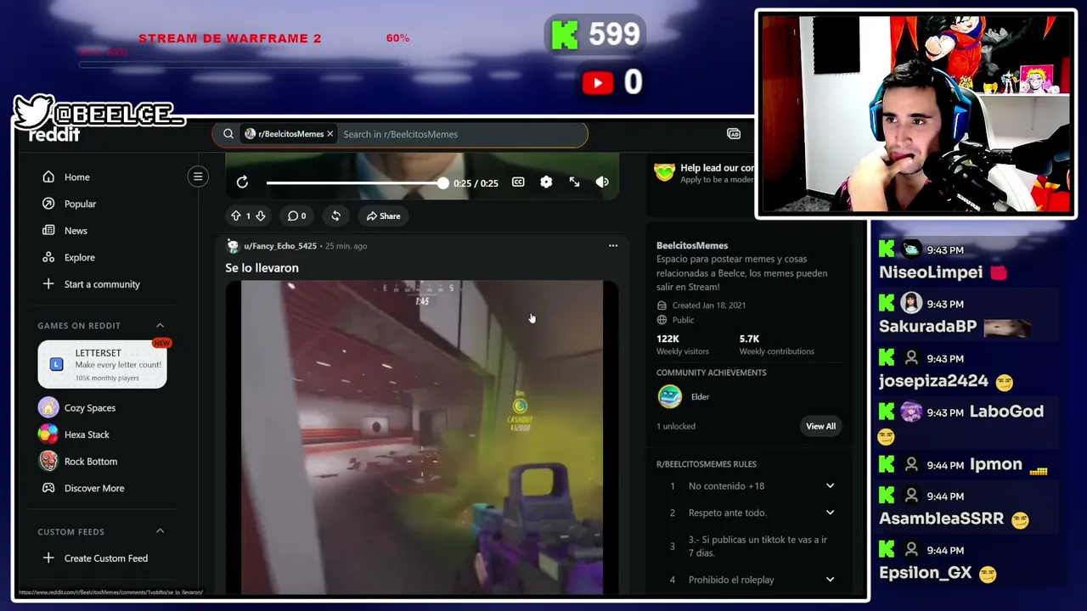
Task: Click LaboGod's name in chat
Action: click(1006, 412)
